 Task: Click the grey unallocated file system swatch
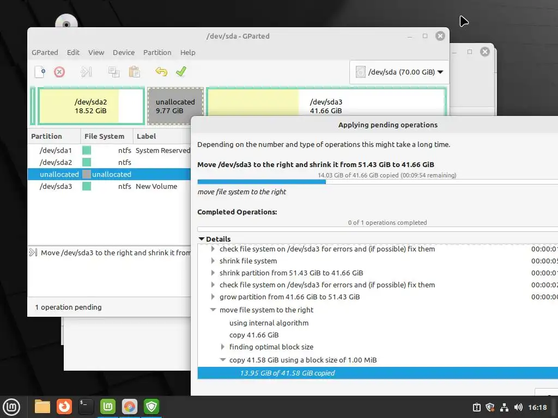pyautogui.click(x=87, y=174)
